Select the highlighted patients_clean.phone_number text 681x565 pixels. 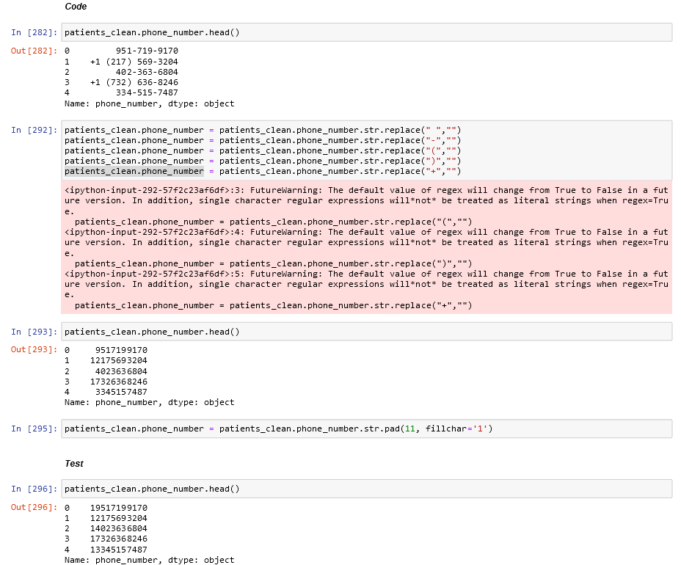tap(134, 170)
